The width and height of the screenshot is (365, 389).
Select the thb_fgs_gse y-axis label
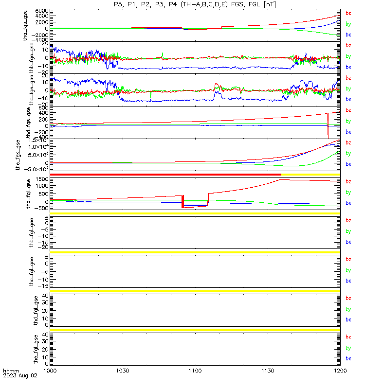point(32,58)
